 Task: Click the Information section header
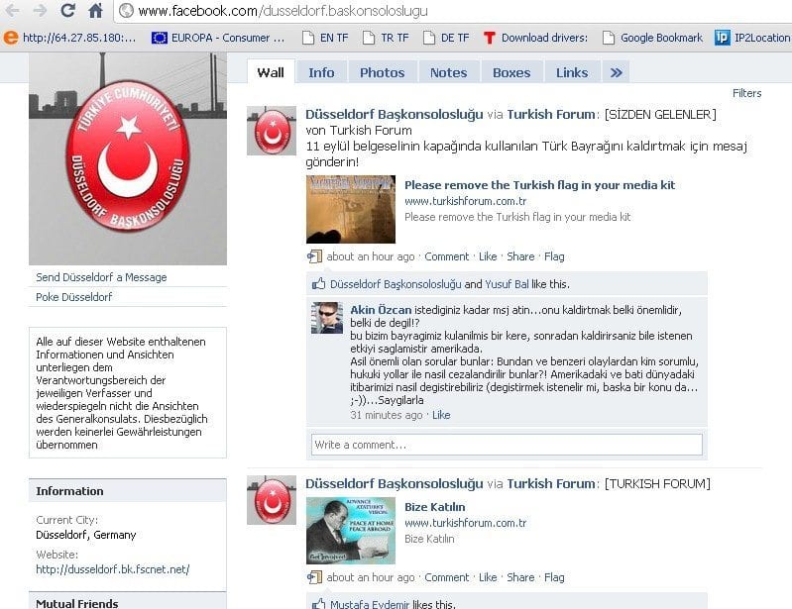tap(127, 491)
